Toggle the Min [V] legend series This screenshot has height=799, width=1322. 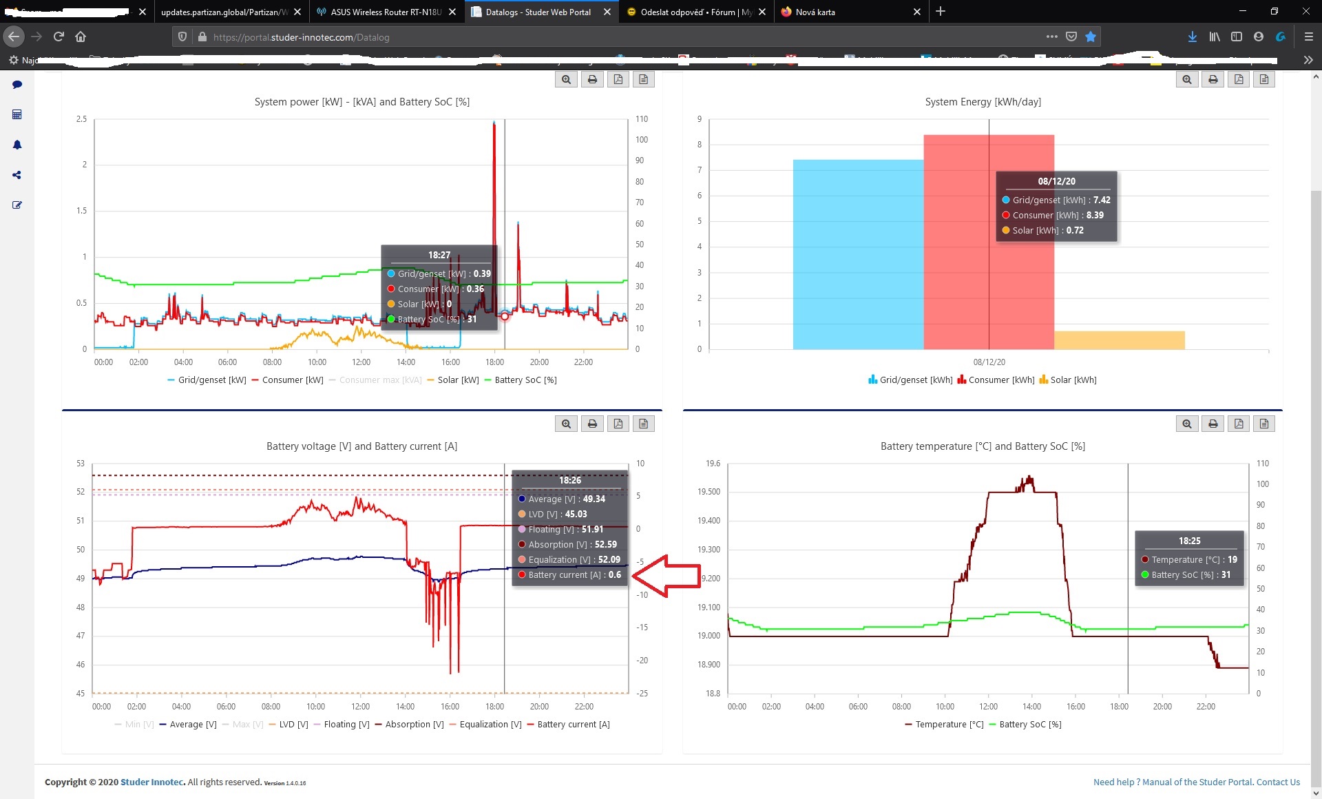pyautogui.click(x=138, y=725)
